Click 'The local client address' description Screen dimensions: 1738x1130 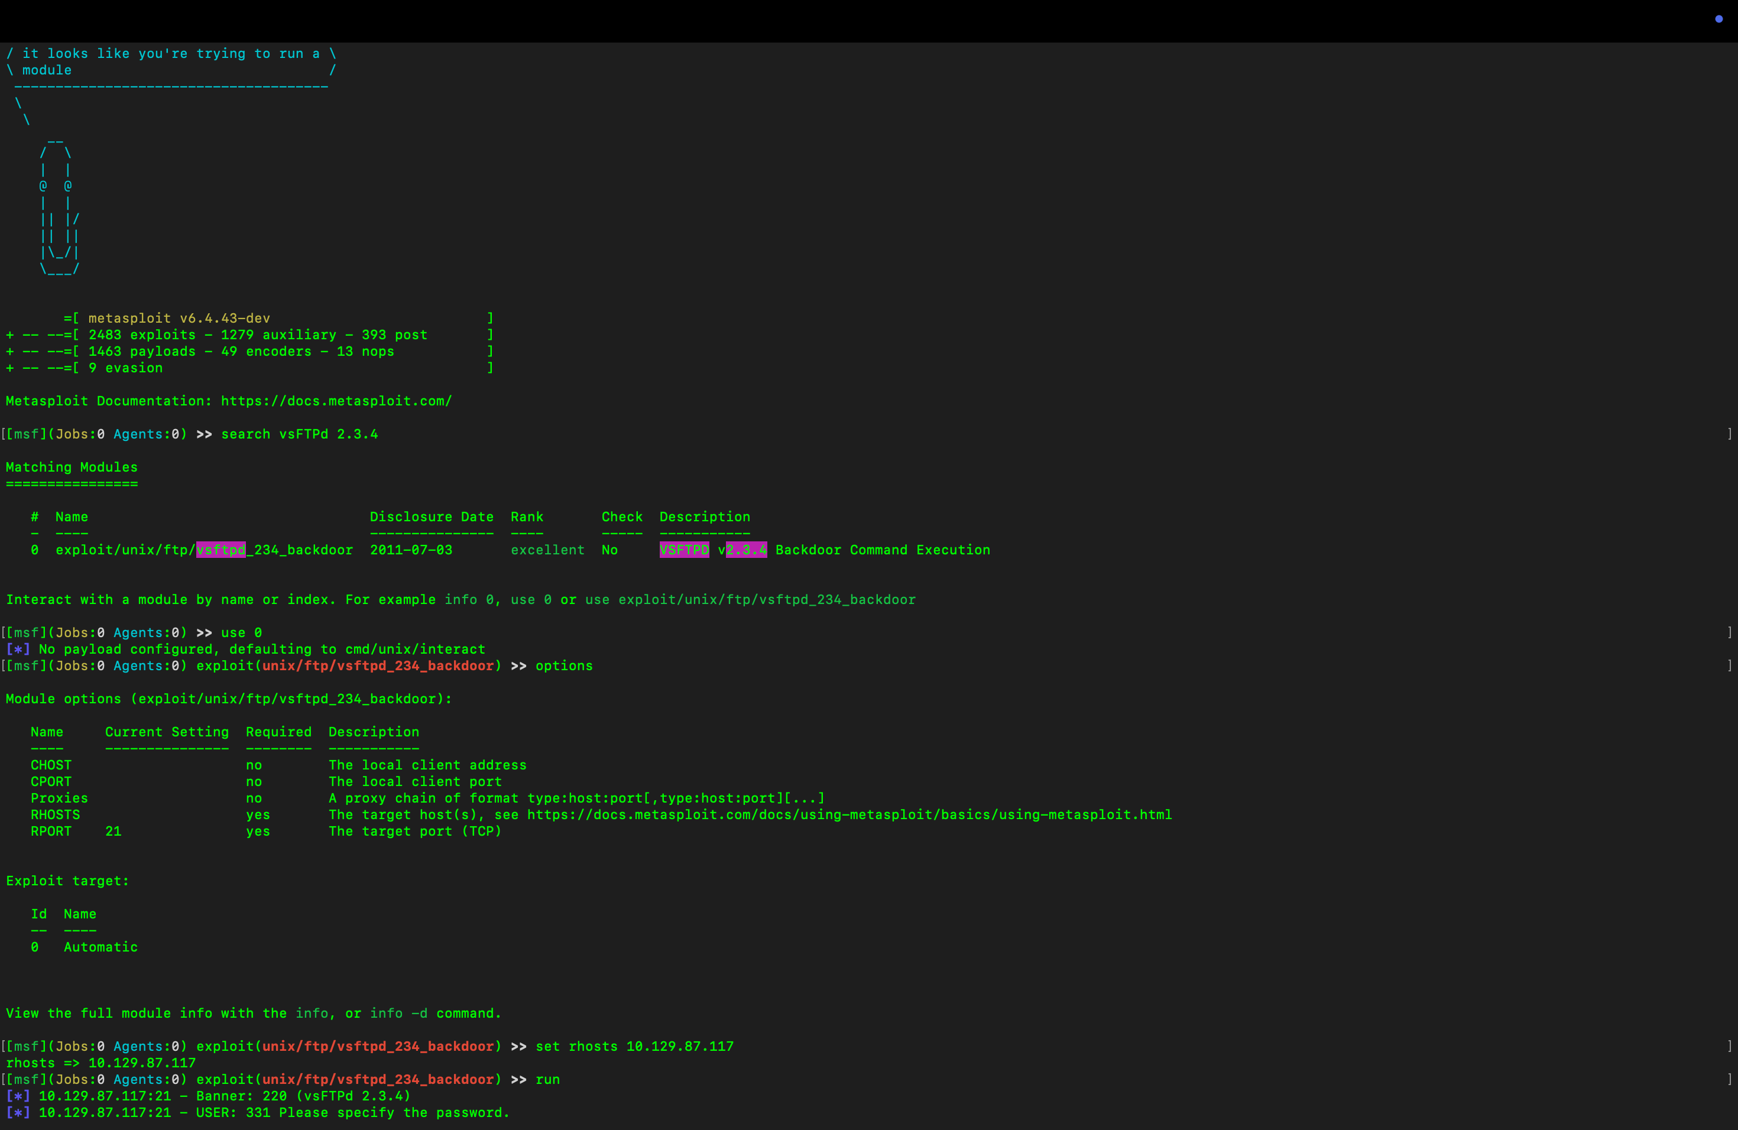(427, 765)
